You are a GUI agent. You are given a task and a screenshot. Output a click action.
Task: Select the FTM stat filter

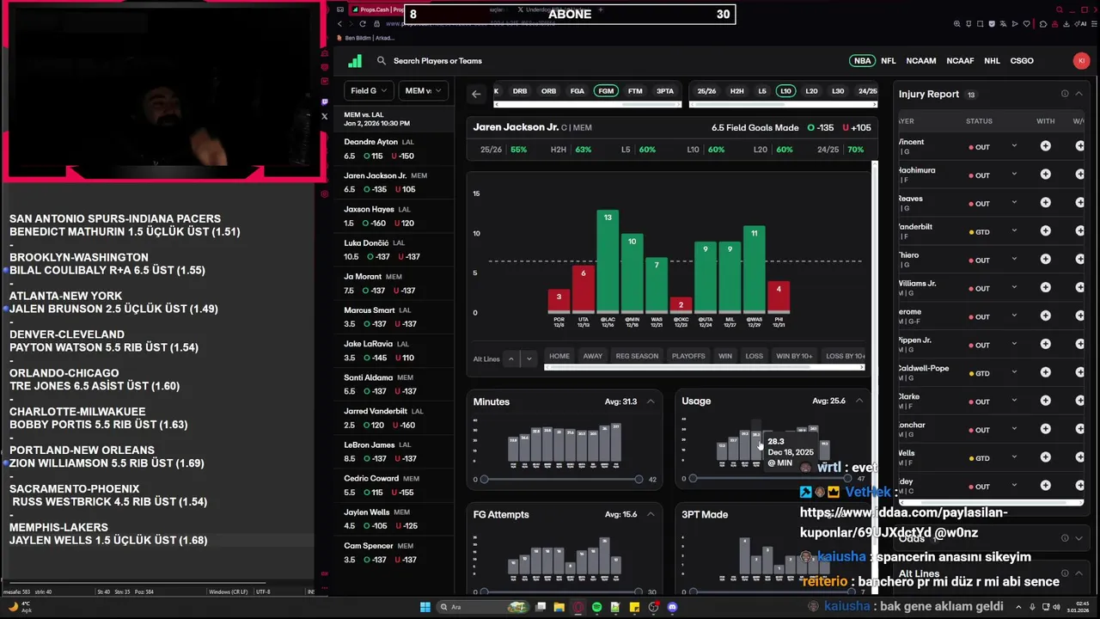(635, 91)
